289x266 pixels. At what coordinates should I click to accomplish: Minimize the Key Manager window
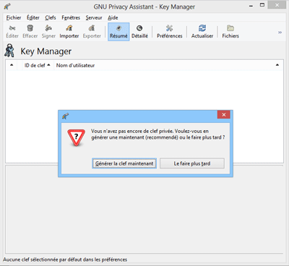pos(251,6)
